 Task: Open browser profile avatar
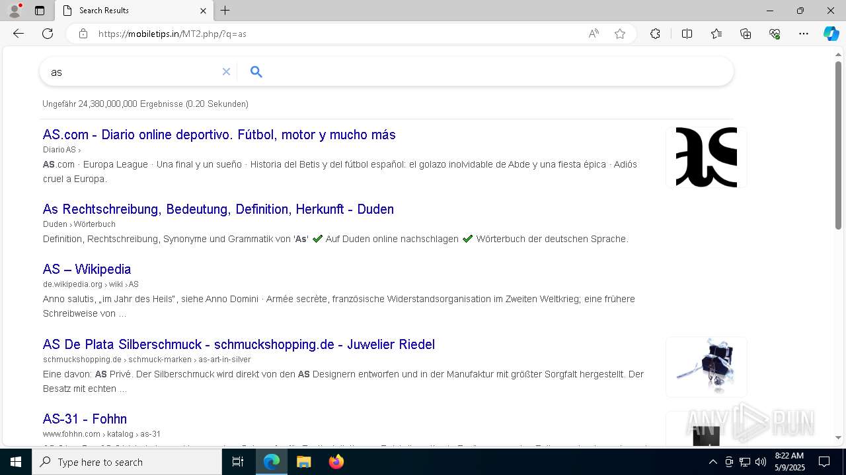tap(15, 11)
